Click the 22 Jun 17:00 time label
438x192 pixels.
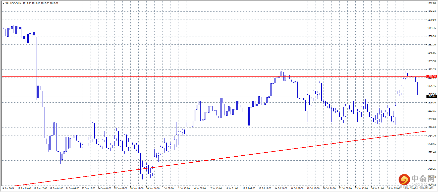[89, 188]
